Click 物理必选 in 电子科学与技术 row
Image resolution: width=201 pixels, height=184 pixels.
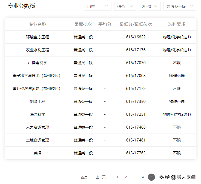tap(177, 76)
